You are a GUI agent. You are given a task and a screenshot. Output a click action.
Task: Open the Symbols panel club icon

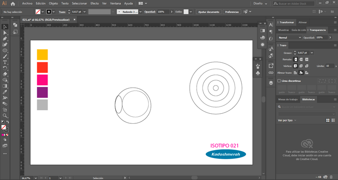pyautogui.click(x=257, y=73)
